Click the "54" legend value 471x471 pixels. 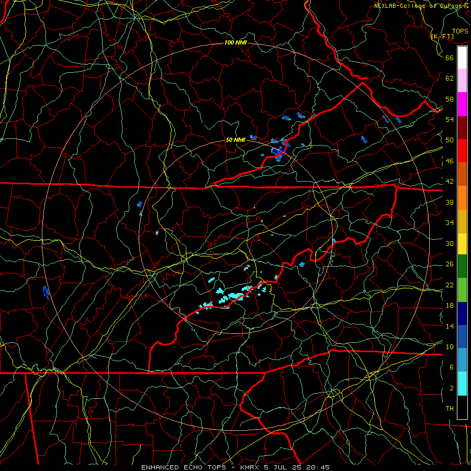pyautogui.click(x=450, y=119)
